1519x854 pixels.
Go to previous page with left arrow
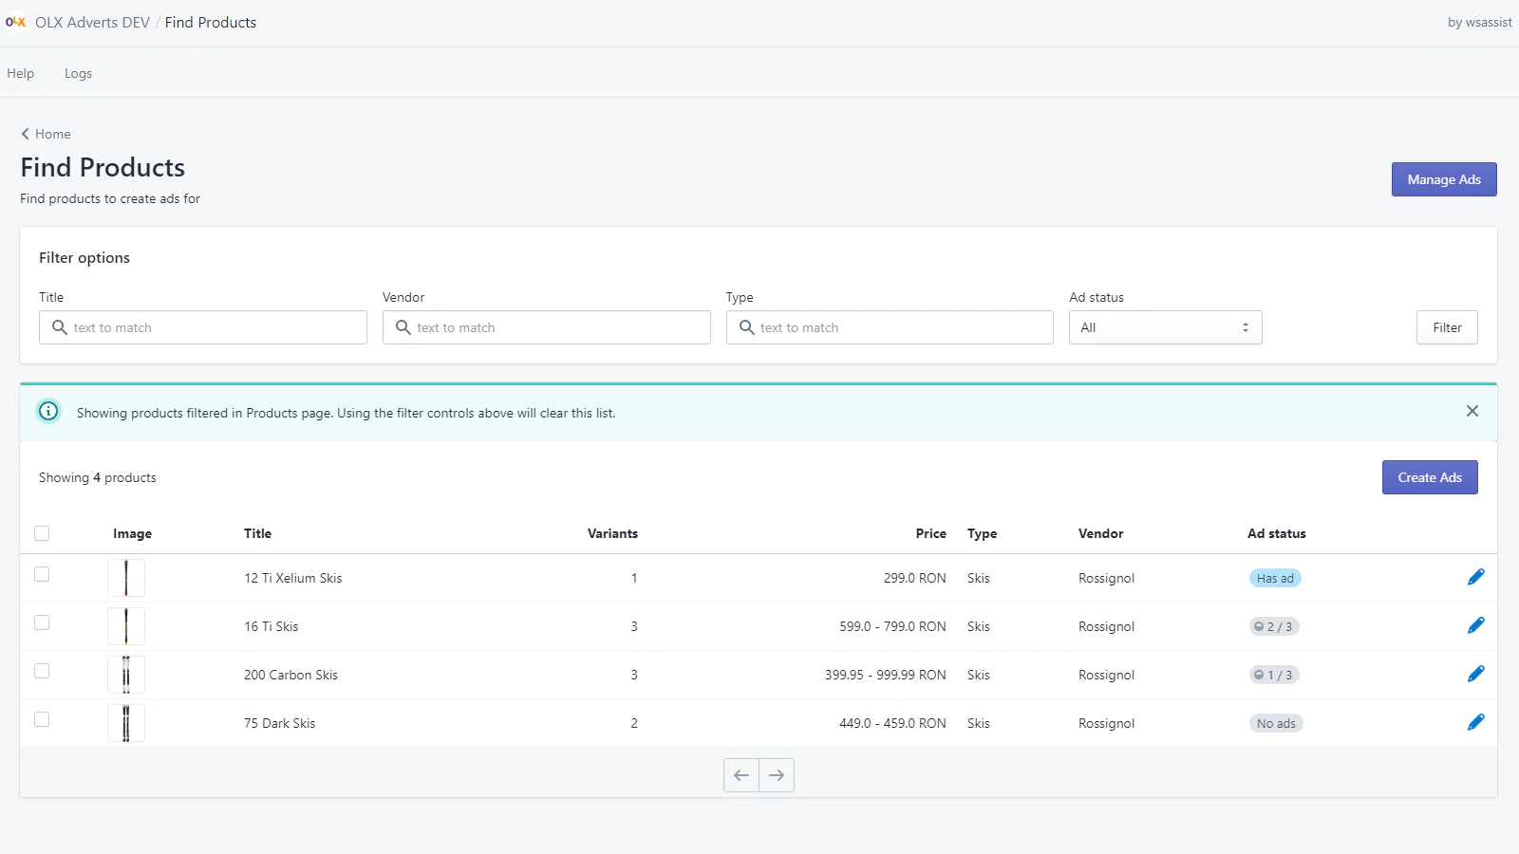pos(741,775)
